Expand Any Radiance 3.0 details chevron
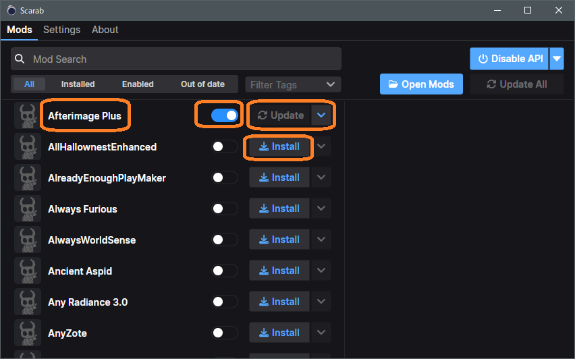 [321, 302]
